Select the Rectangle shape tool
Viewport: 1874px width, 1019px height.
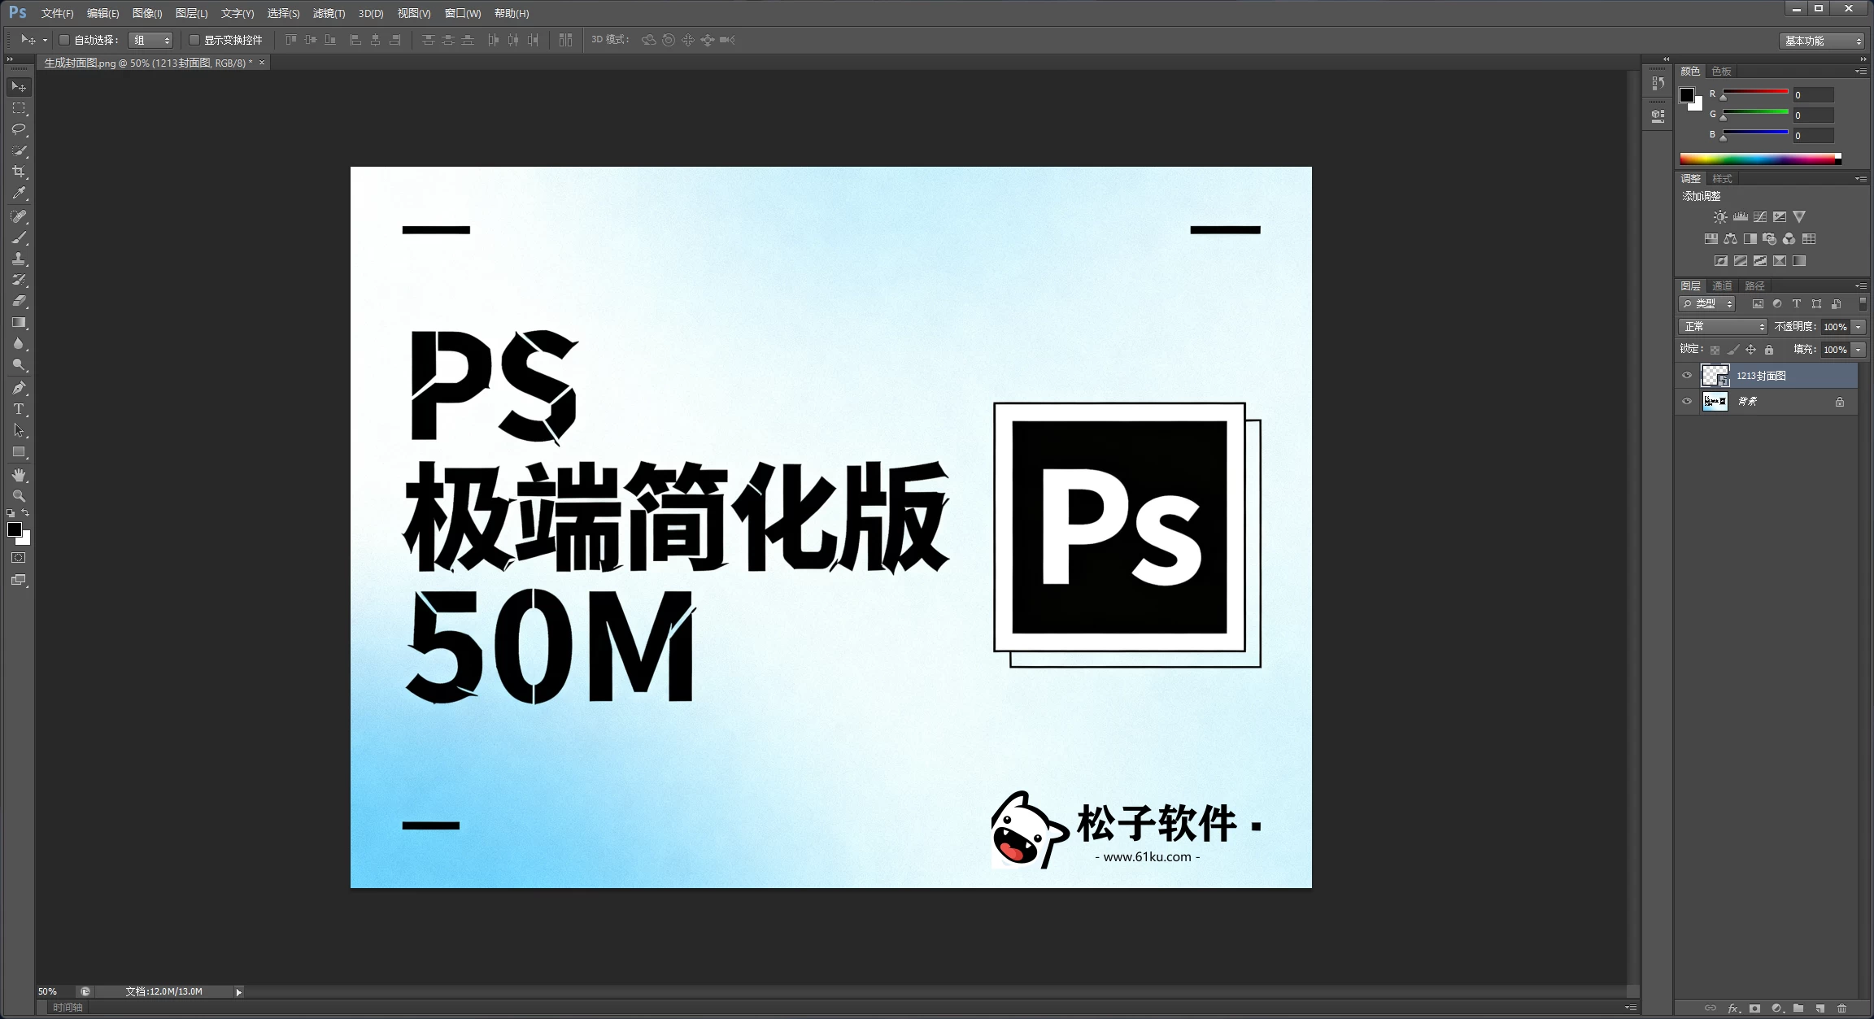pyautogui.click(x=19, y=452)
